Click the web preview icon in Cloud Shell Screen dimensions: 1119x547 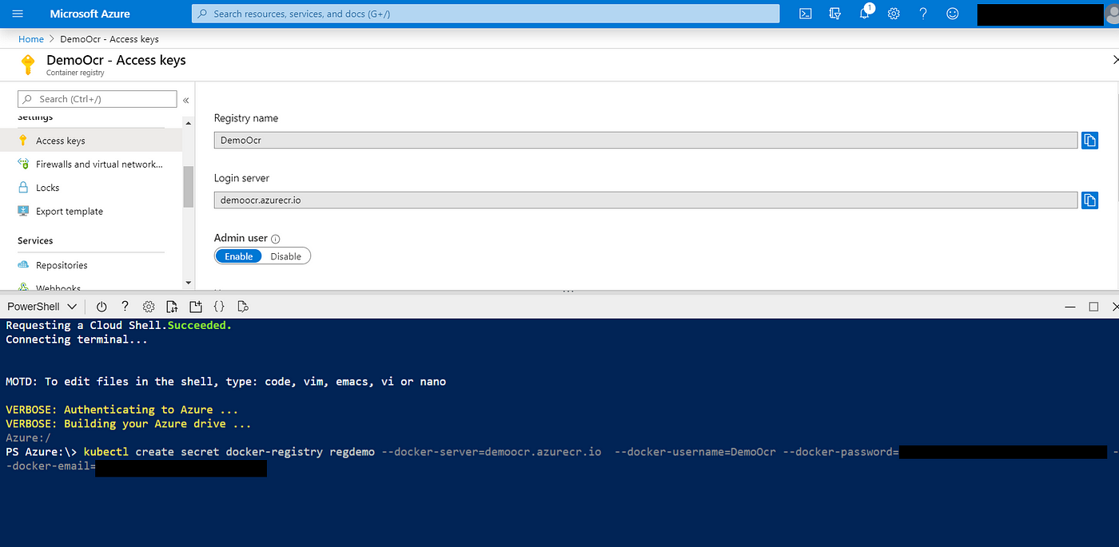[x=243, y=307]
